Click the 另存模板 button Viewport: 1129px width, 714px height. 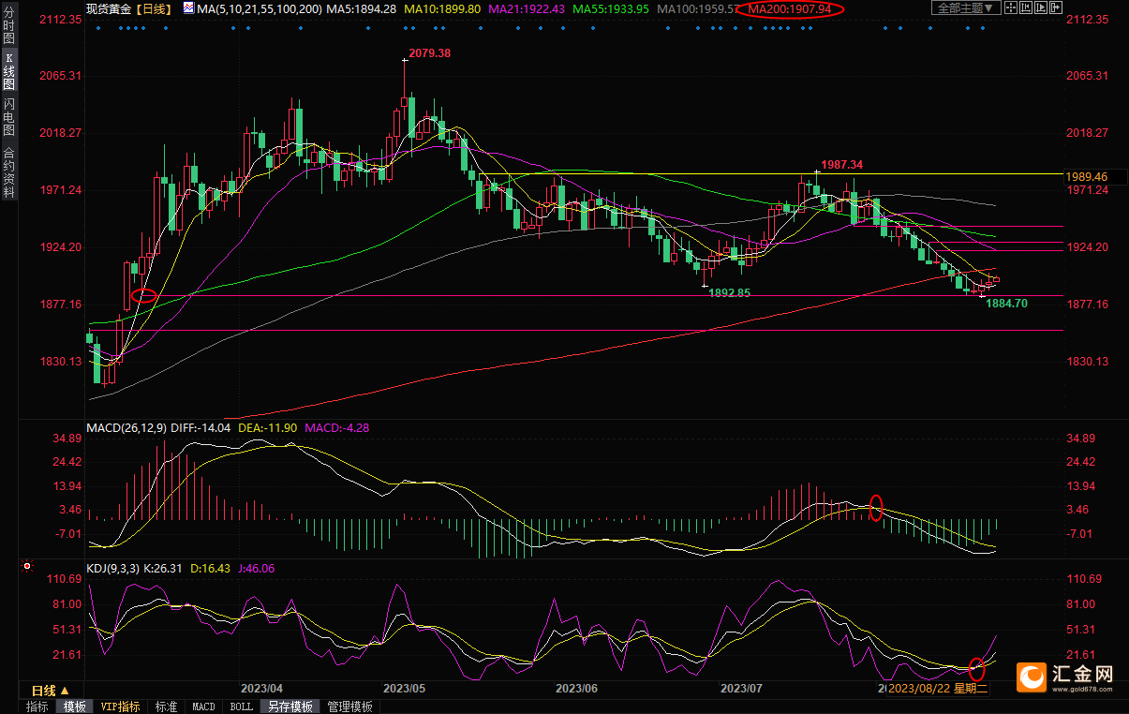point(290,707)
